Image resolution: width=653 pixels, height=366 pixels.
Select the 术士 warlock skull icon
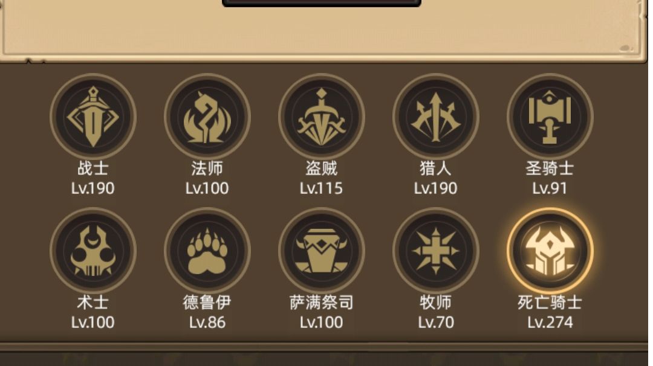(93, 251)
